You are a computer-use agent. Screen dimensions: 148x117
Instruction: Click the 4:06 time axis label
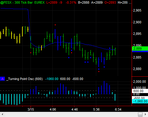tap(53, 109)
